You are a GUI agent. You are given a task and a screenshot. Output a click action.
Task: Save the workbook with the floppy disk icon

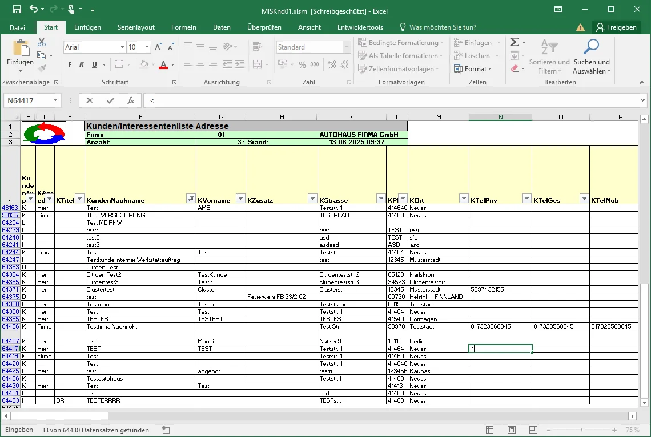(17, 9)
